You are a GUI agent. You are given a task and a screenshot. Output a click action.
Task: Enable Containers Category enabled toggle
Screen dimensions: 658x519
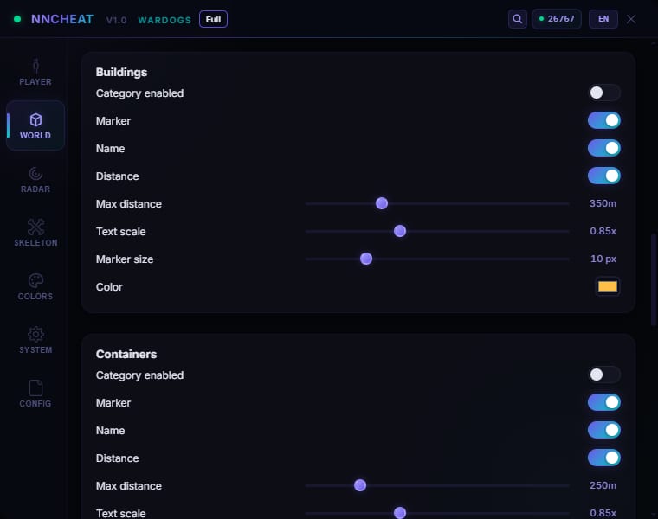pos(603,375)
